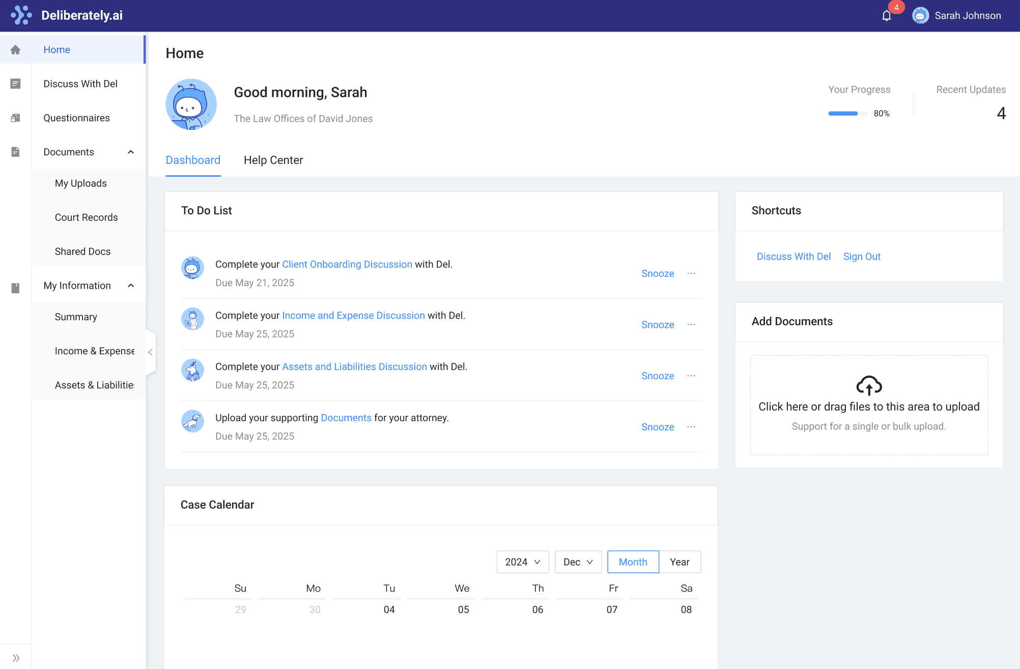1020x669 pixels.
Task: Click avatar icon beside Income and Expense task
Action: tap(192, 319)
